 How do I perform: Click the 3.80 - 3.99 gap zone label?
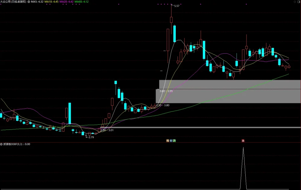click(x=166, y=91)
